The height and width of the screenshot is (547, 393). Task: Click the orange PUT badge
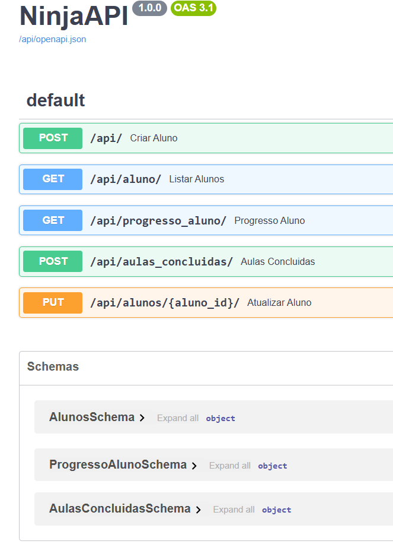point(53,302)
